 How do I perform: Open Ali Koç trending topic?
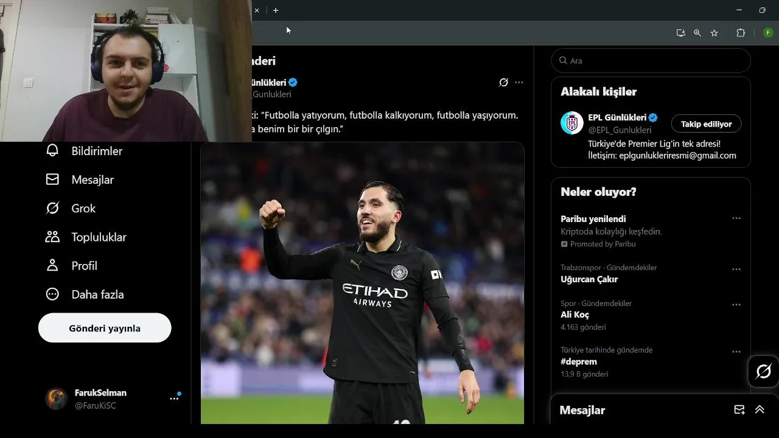click(x=575, y=315)
